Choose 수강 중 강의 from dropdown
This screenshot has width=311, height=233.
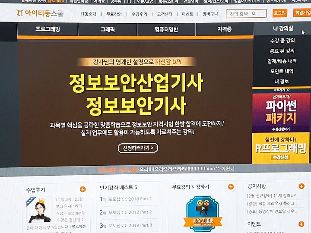282,41
